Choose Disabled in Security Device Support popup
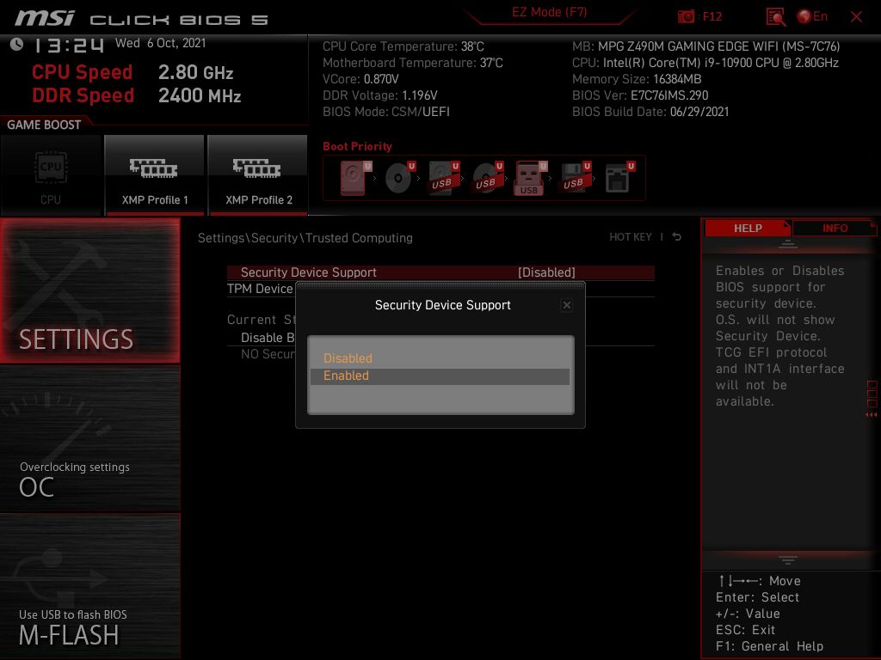This screenshot has width=881, height=660. [440, 358]
